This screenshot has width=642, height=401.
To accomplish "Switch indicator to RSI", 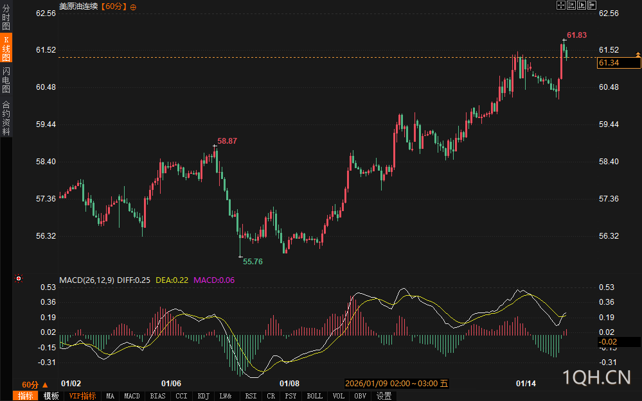I will coord(250,396).
